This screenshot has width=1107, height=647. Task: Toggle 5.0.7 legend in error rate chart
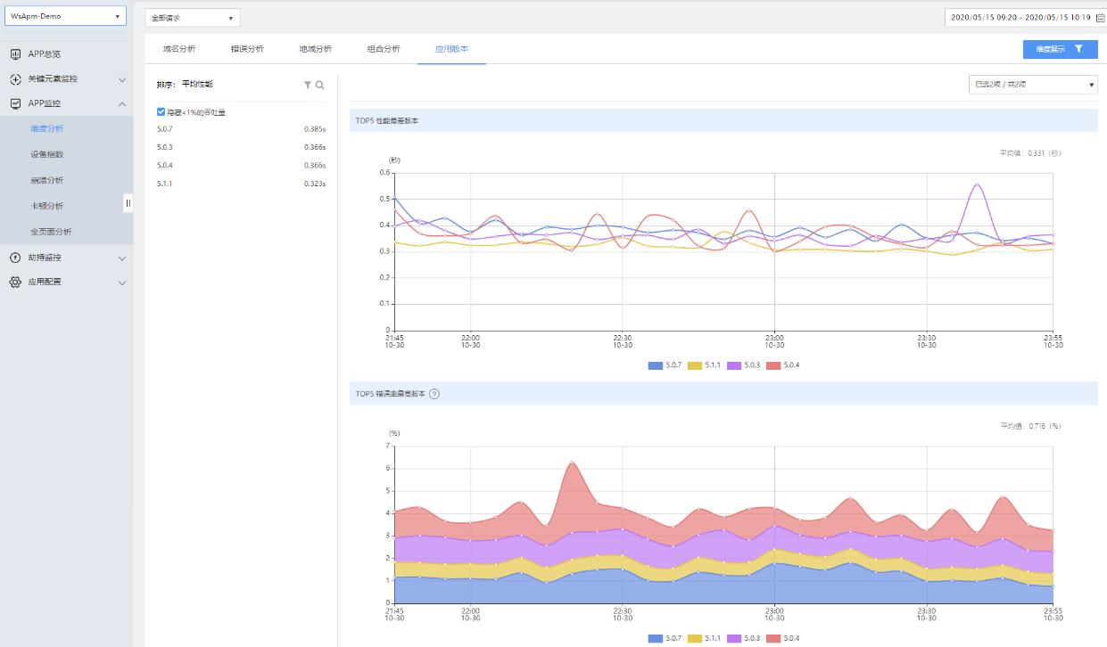[x=665, y=638]
